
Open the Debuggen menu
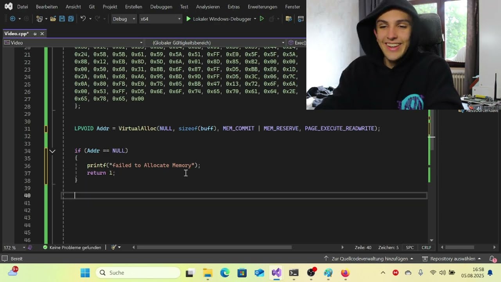click(161, 7)
